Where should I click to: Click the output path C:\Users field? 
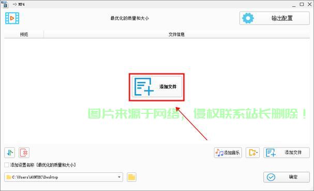(x=64, y=177)
